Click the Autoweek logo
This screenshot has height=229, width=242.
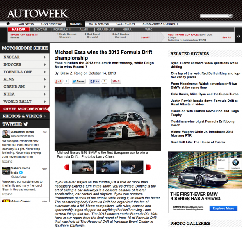point(38,14)
